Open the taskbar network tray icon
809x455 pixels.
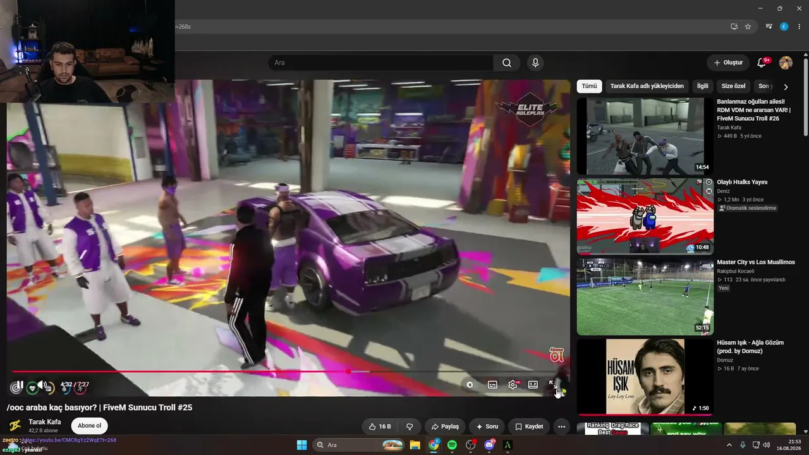(756, 445)
